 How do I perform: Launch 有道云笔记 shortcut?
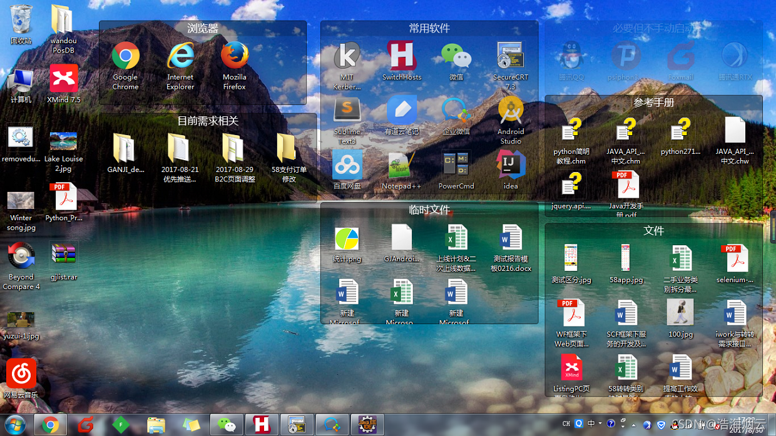tap(402, 110)
